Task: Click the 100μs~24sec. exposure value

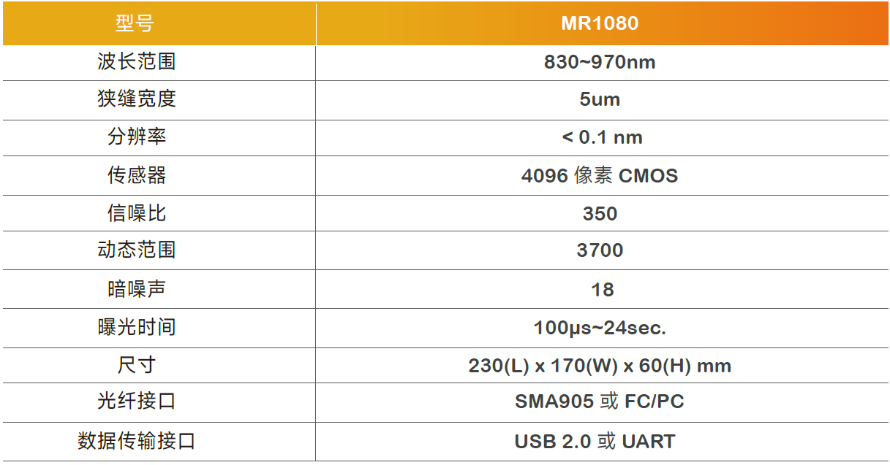Action: (600, 328)
